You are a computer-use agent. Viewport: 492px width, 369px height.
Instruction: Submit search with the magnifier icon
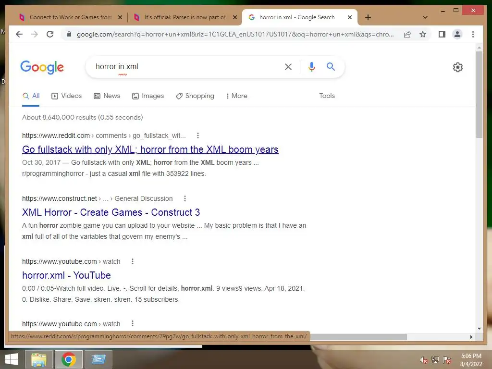(331, 66)
